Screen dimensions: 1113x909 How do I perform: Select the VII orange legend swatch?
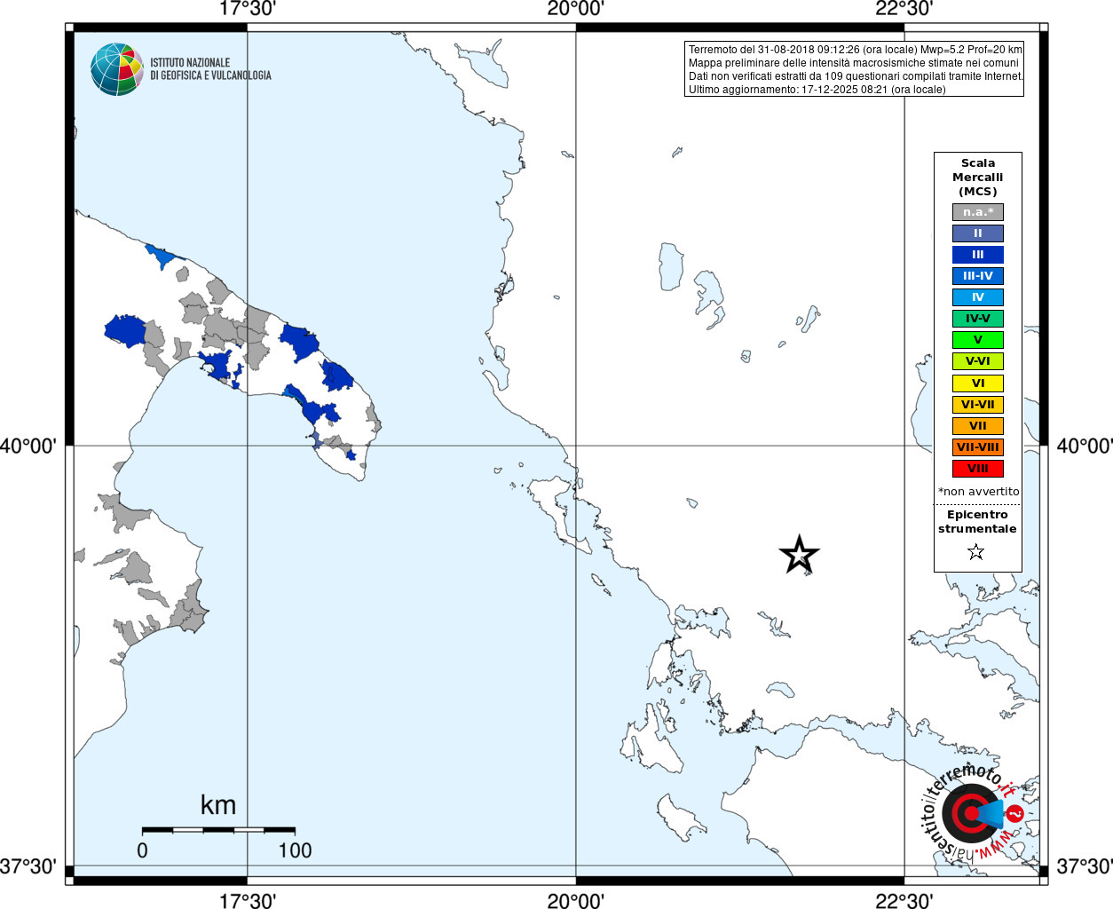[x=978, y=426]
